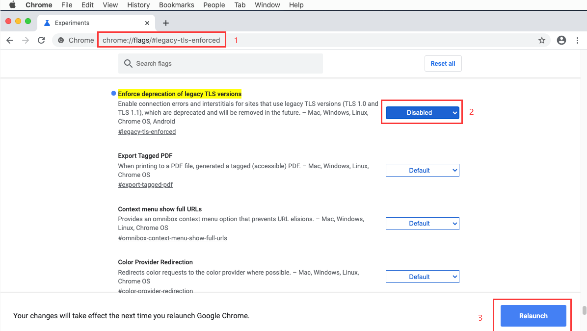Viewport: 587px width, 331px height.
Task: Open the legacy TLS Disabled dropdown
Action: pyautogui.click(x=422, y=113)
